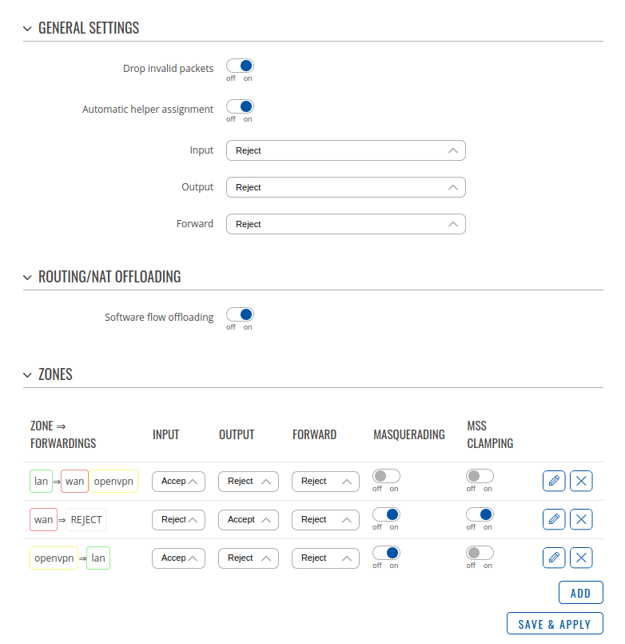Click the FORWARD column header

pyautogui.click(x=314, y=434)
